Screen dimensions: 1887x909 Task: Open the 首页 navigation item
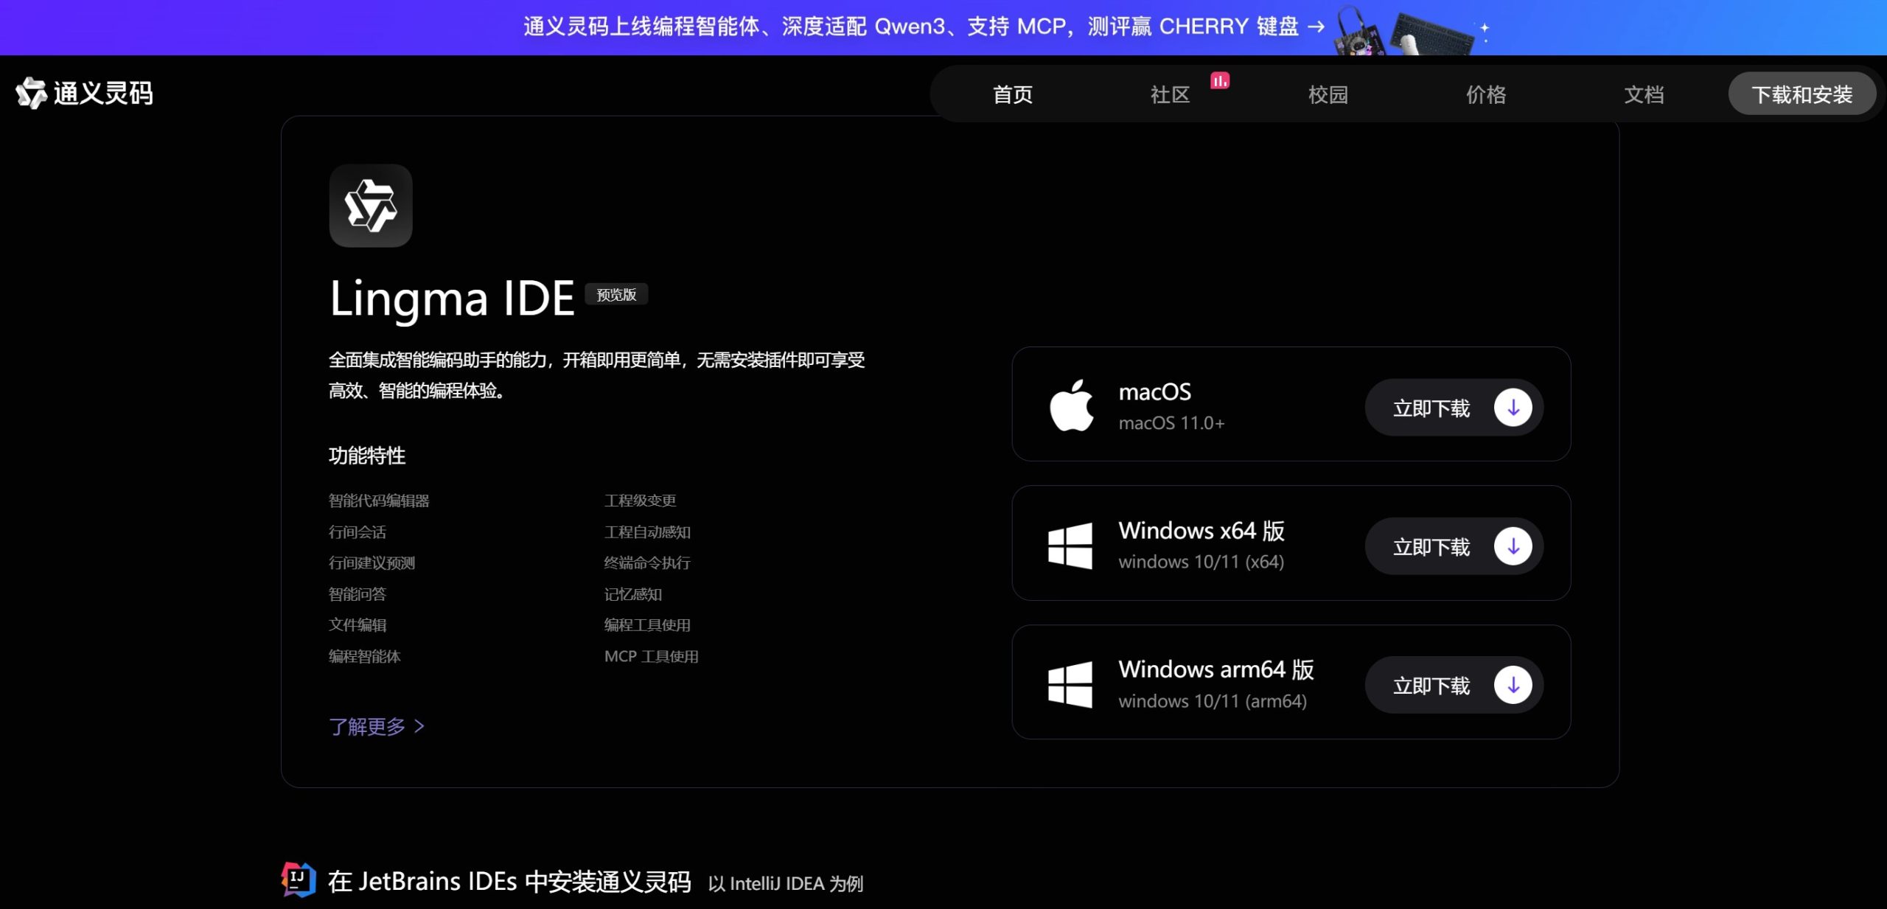coord(1012,94)
